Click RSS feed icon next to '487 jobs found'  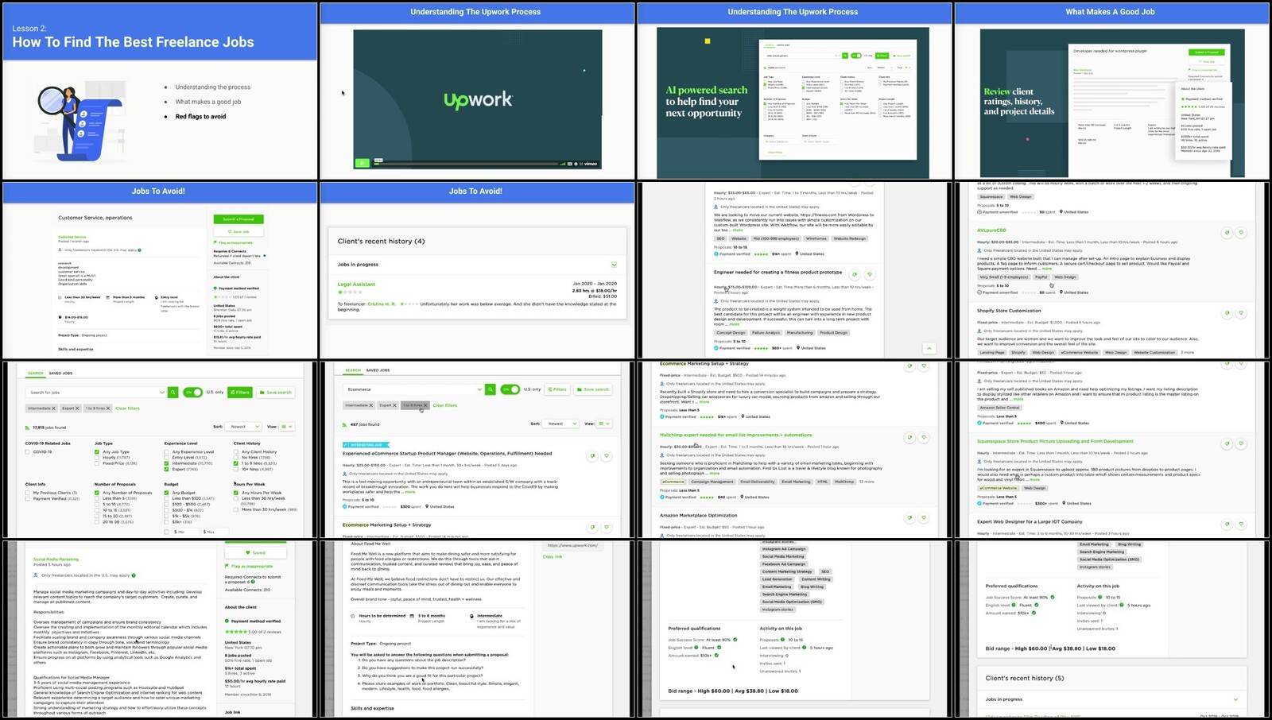click(345, 424)
